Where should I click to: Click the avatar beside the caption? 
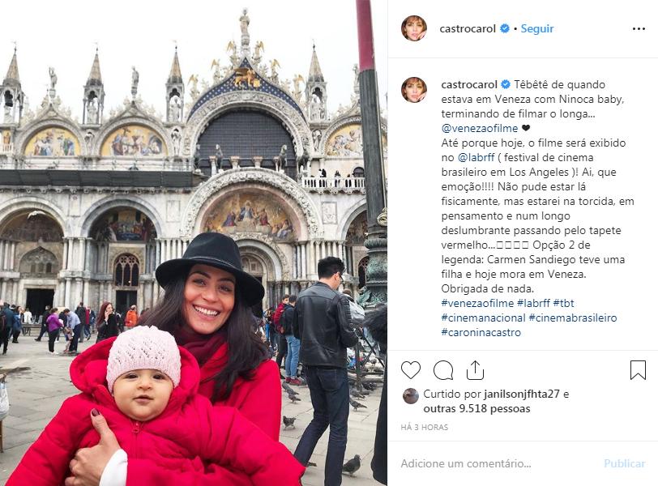click(414, 90)
